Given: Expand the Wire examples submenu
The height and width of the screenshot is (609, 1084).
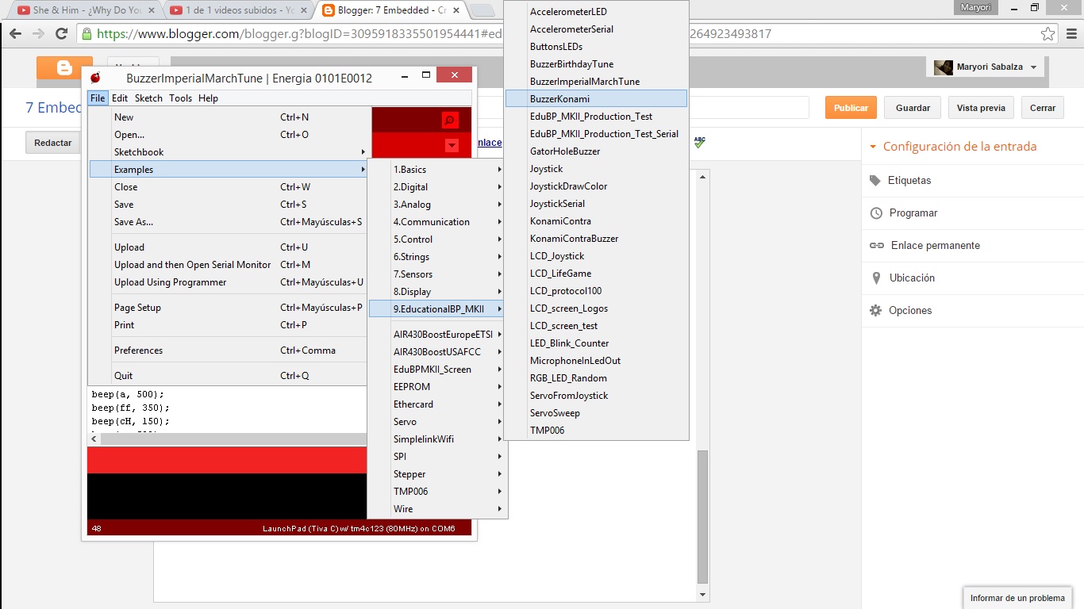Looking at the screenshot, I should (x=437, y=509).
